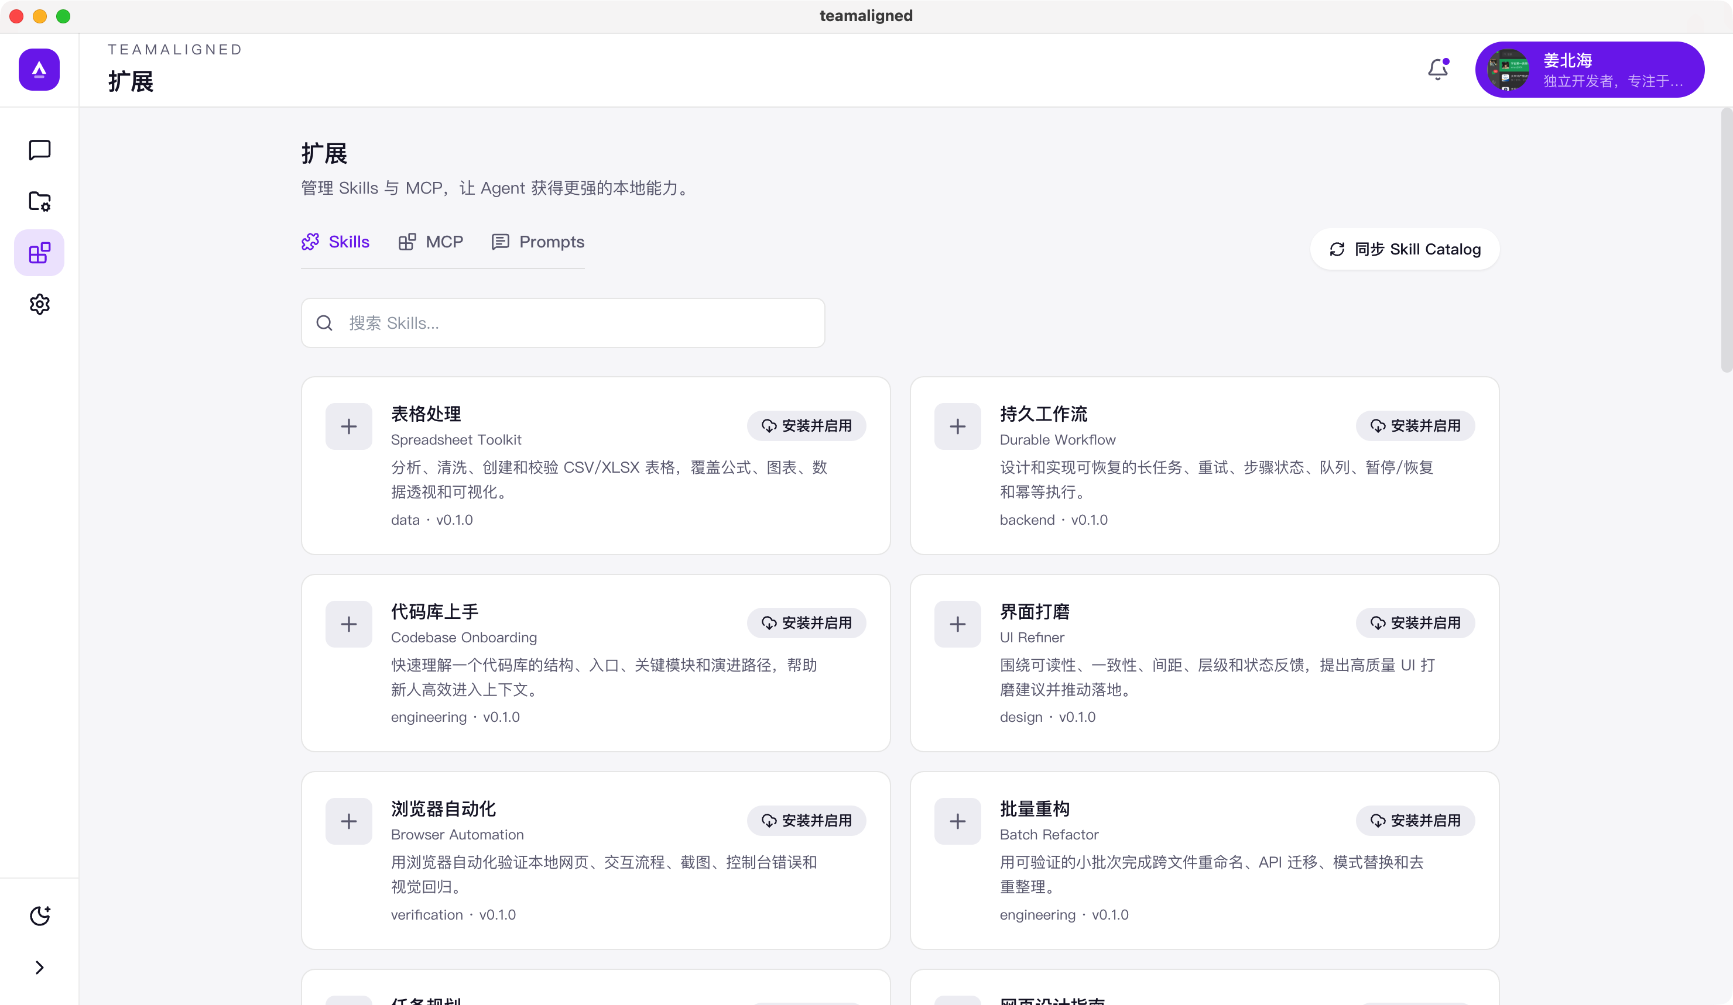The width and height of the screenshot is (1733, 1005).
Task: Click 'Browser Automation' subtitle text
Action: point(457,835)
